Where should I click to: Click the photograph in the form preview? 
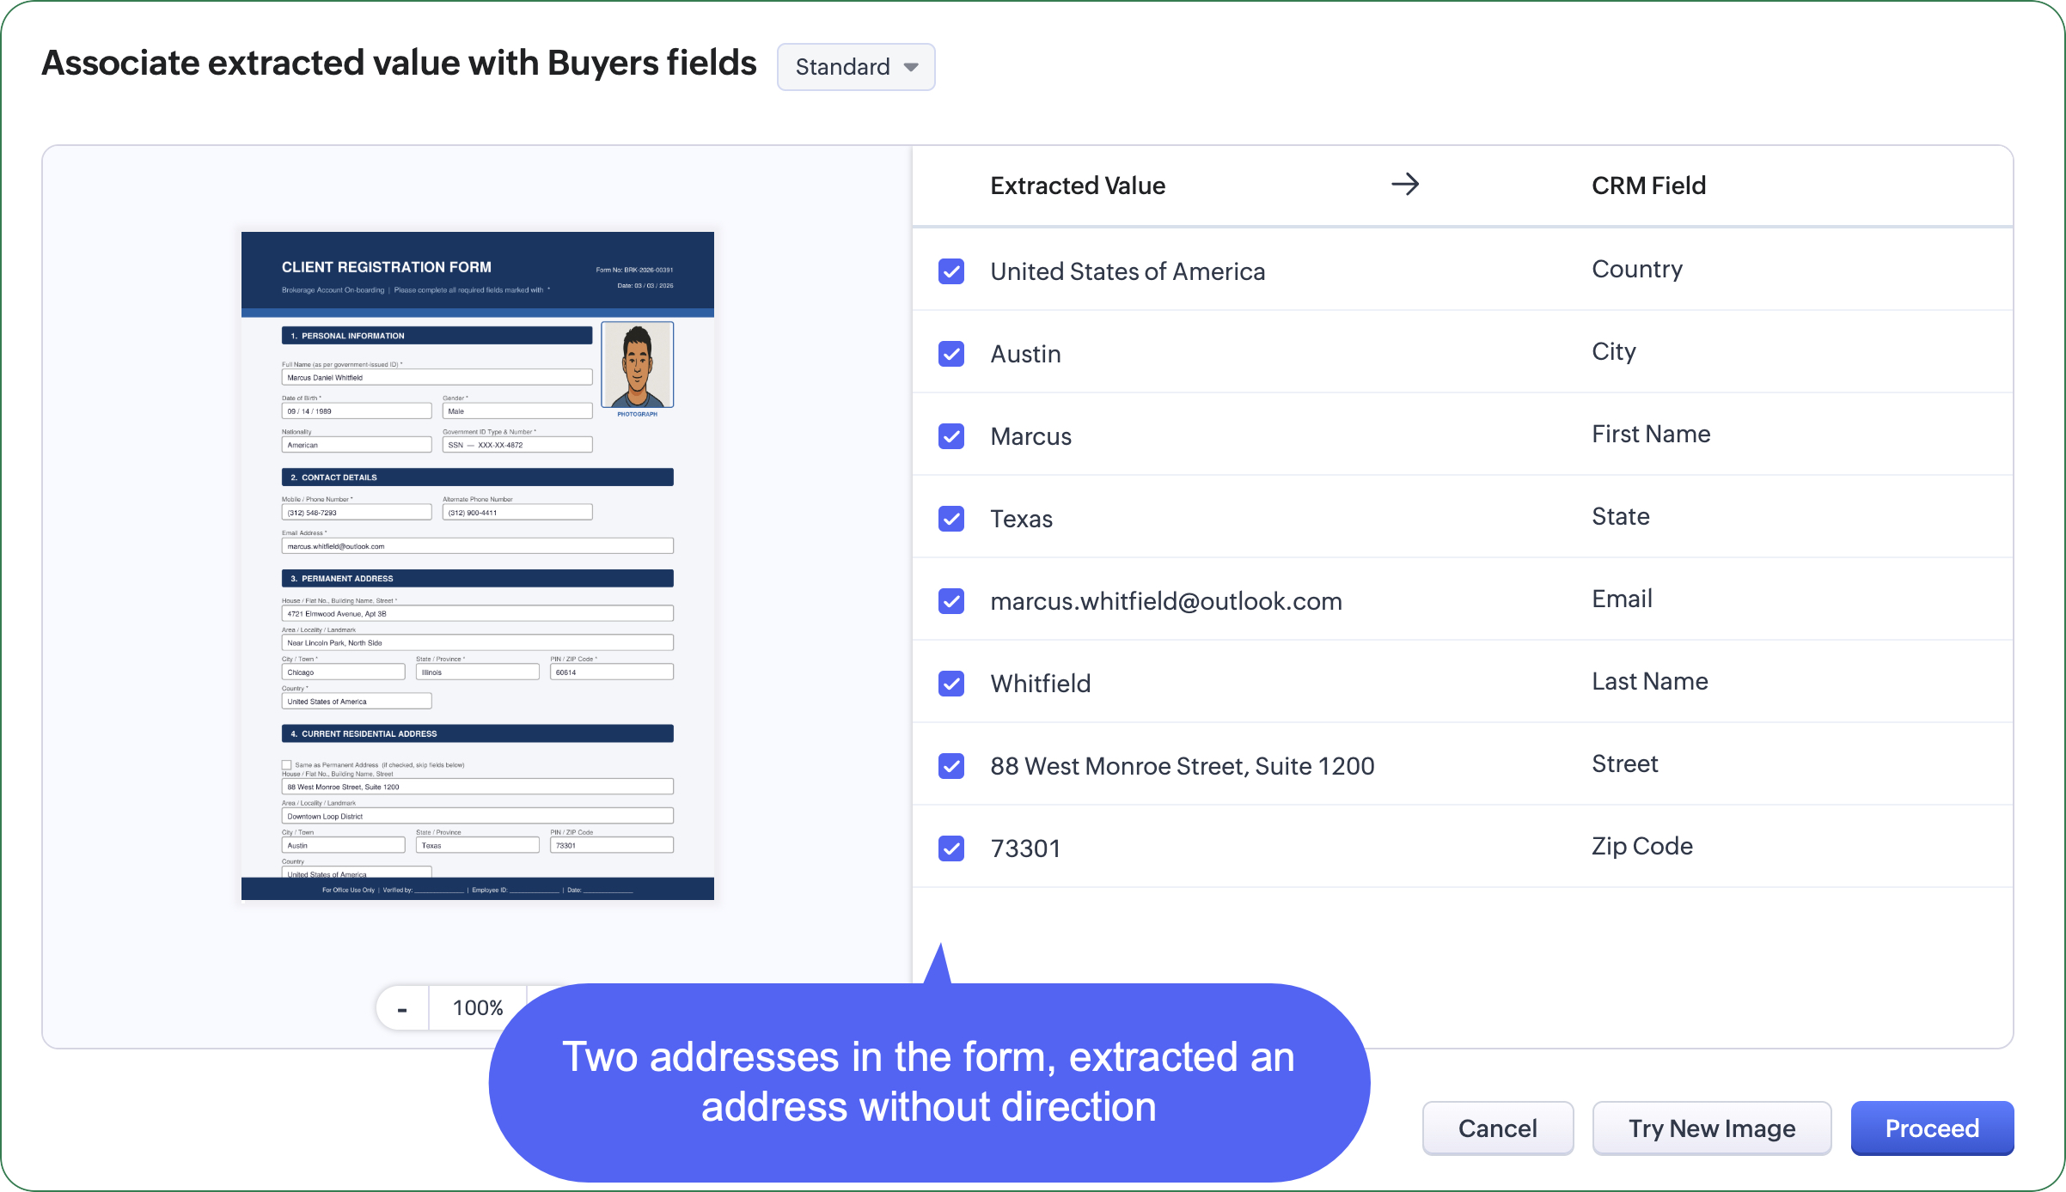637,365
